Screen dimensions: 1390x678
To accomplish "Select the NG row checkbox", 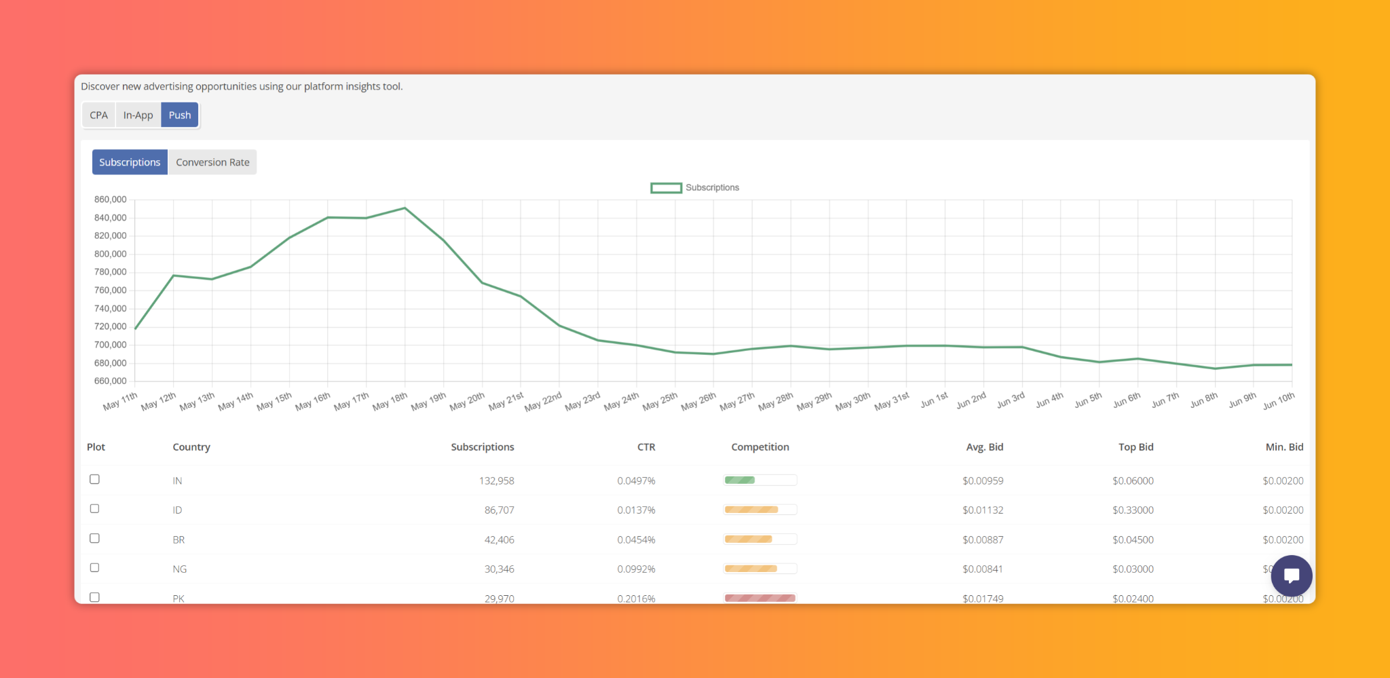I will pyautogui.click(x=94, y=567).
